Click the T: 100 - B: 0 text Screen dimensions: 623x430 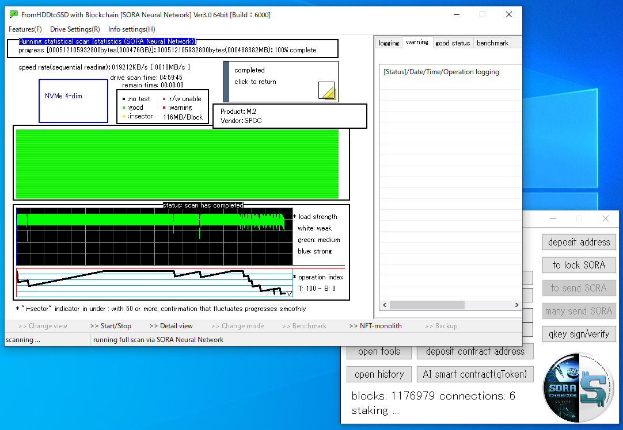point(317,289)
